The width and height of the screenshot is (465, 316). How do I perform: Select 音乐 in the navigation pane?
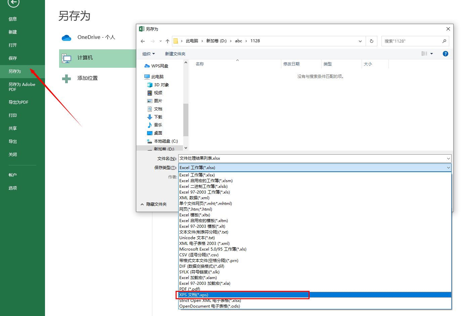tap(158, 125)
